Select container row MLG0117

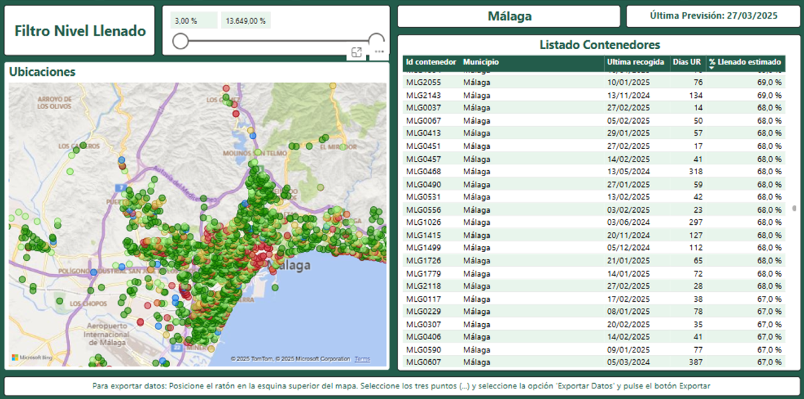(x=595, y=299)
